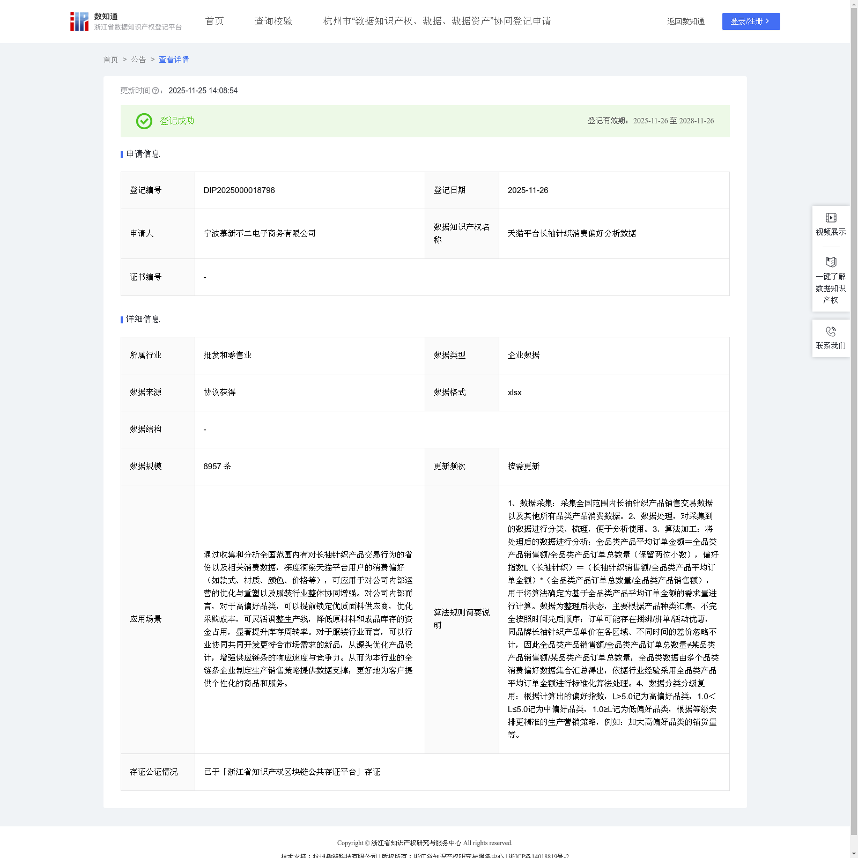Viewport: 858px width, 858px height.
Task: Click the 浙ICP备 record number in footer
Action: pyautogui.click(x=538, y=856)
